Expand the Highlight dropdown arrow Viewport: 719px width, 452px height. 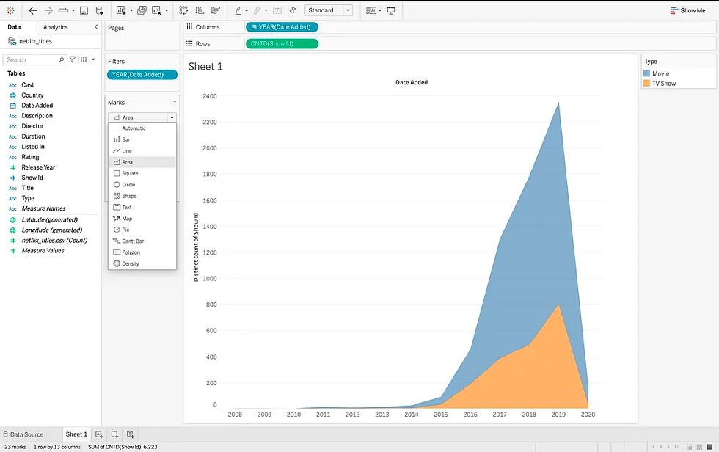click(247, 10)
